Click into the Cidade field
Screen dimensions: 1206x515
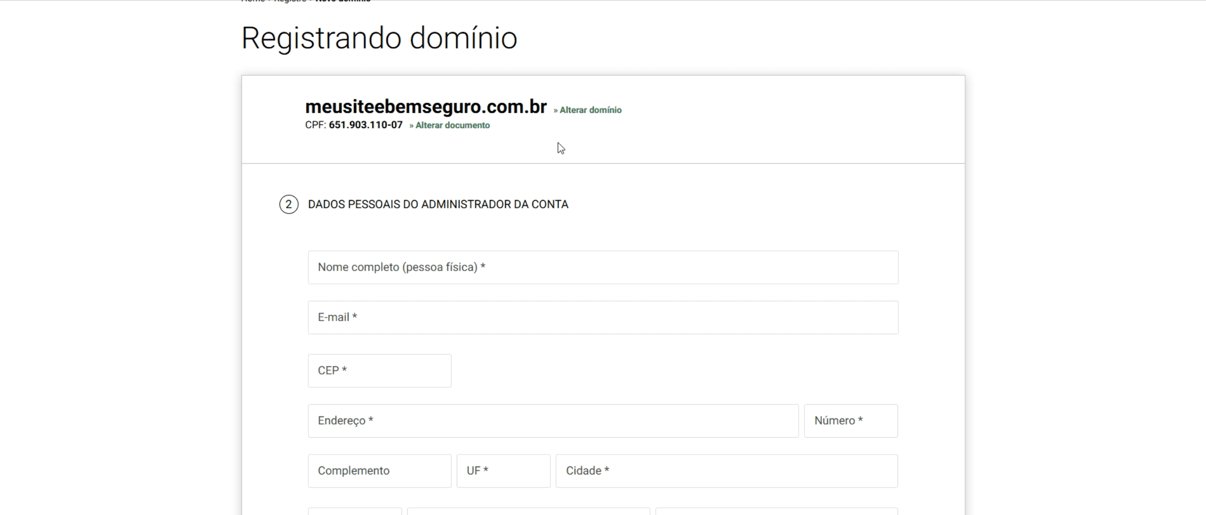coord(726,471)
